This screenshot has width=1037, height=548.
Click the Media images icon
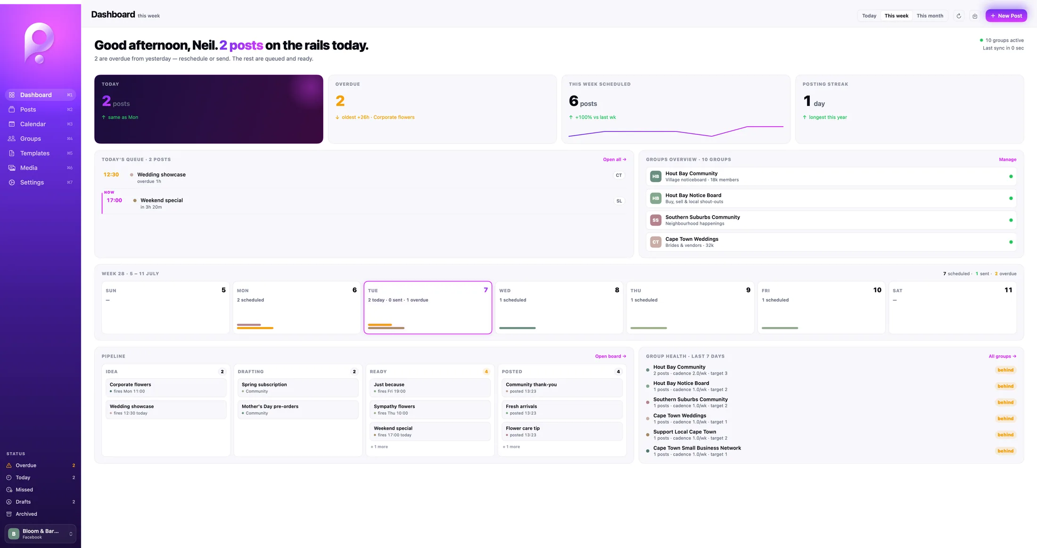tap(12, 168)
